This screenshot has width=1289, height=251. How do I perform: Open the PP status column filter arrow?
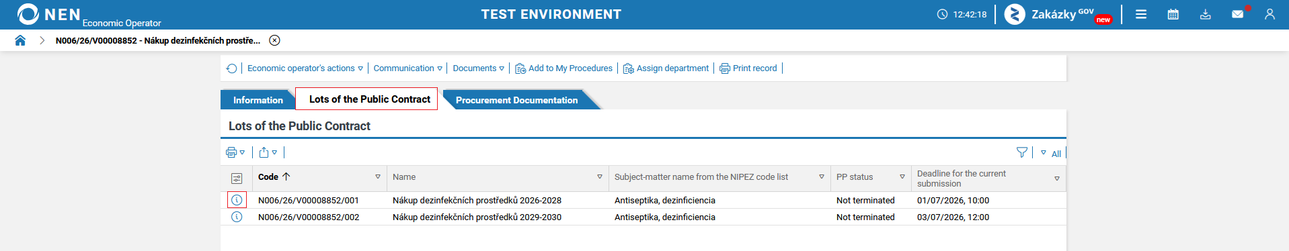(902, 177)
